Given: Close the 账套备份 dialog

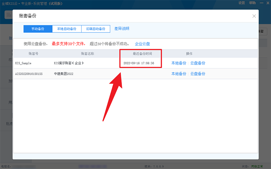Looking at the screenshot, I should click(x=254, y=16).
